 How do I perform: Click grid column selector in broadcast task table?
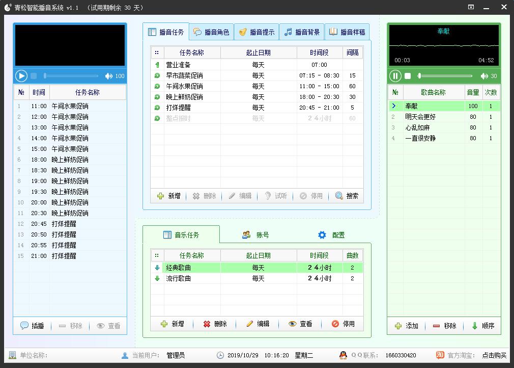tap(157, 52)
